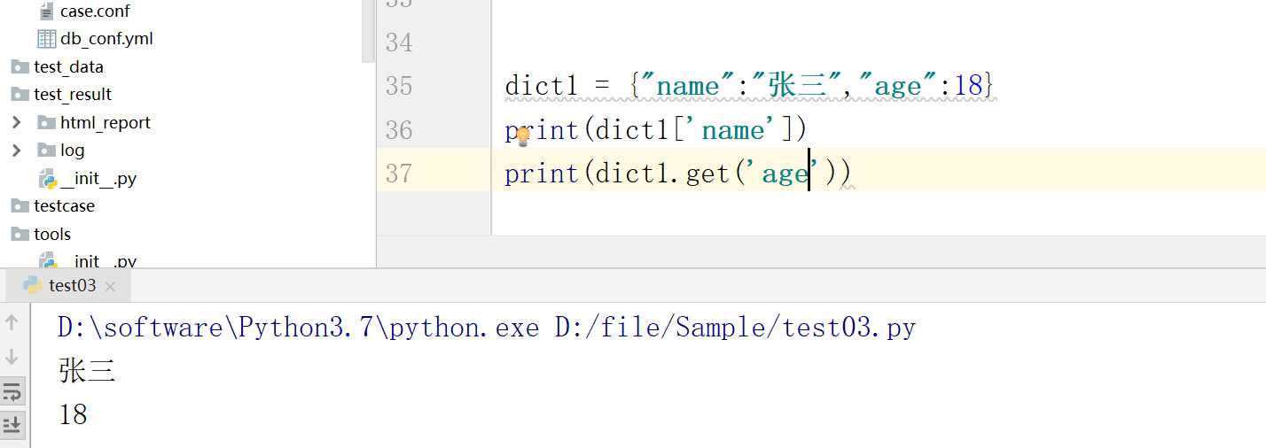The height and width of the screenshot is (448, 1266).
Task: Select the test_result folder
Action: (73, 94)
